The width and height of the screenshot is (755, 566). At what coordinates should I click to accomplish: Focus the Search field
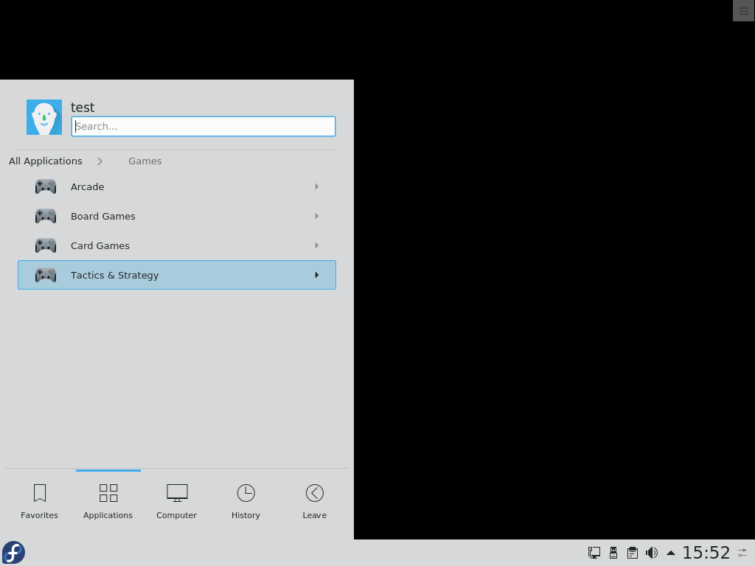[x=203, y=127]
